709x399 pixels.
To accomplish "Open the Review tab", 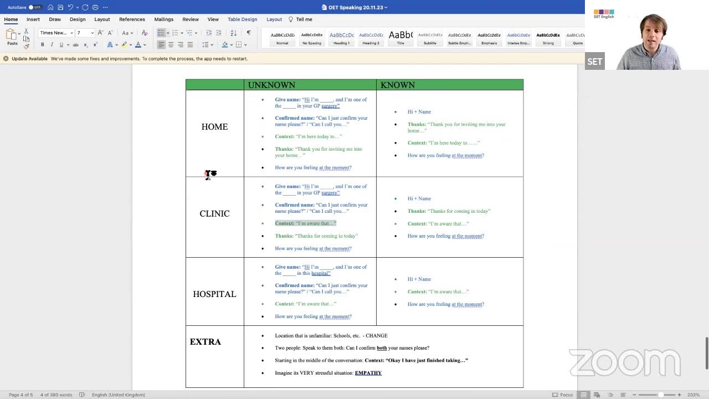I will [191, 19].
